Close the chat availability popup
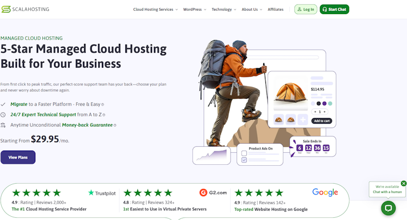This screenshot has width=407, height=220. coord(404,184)
